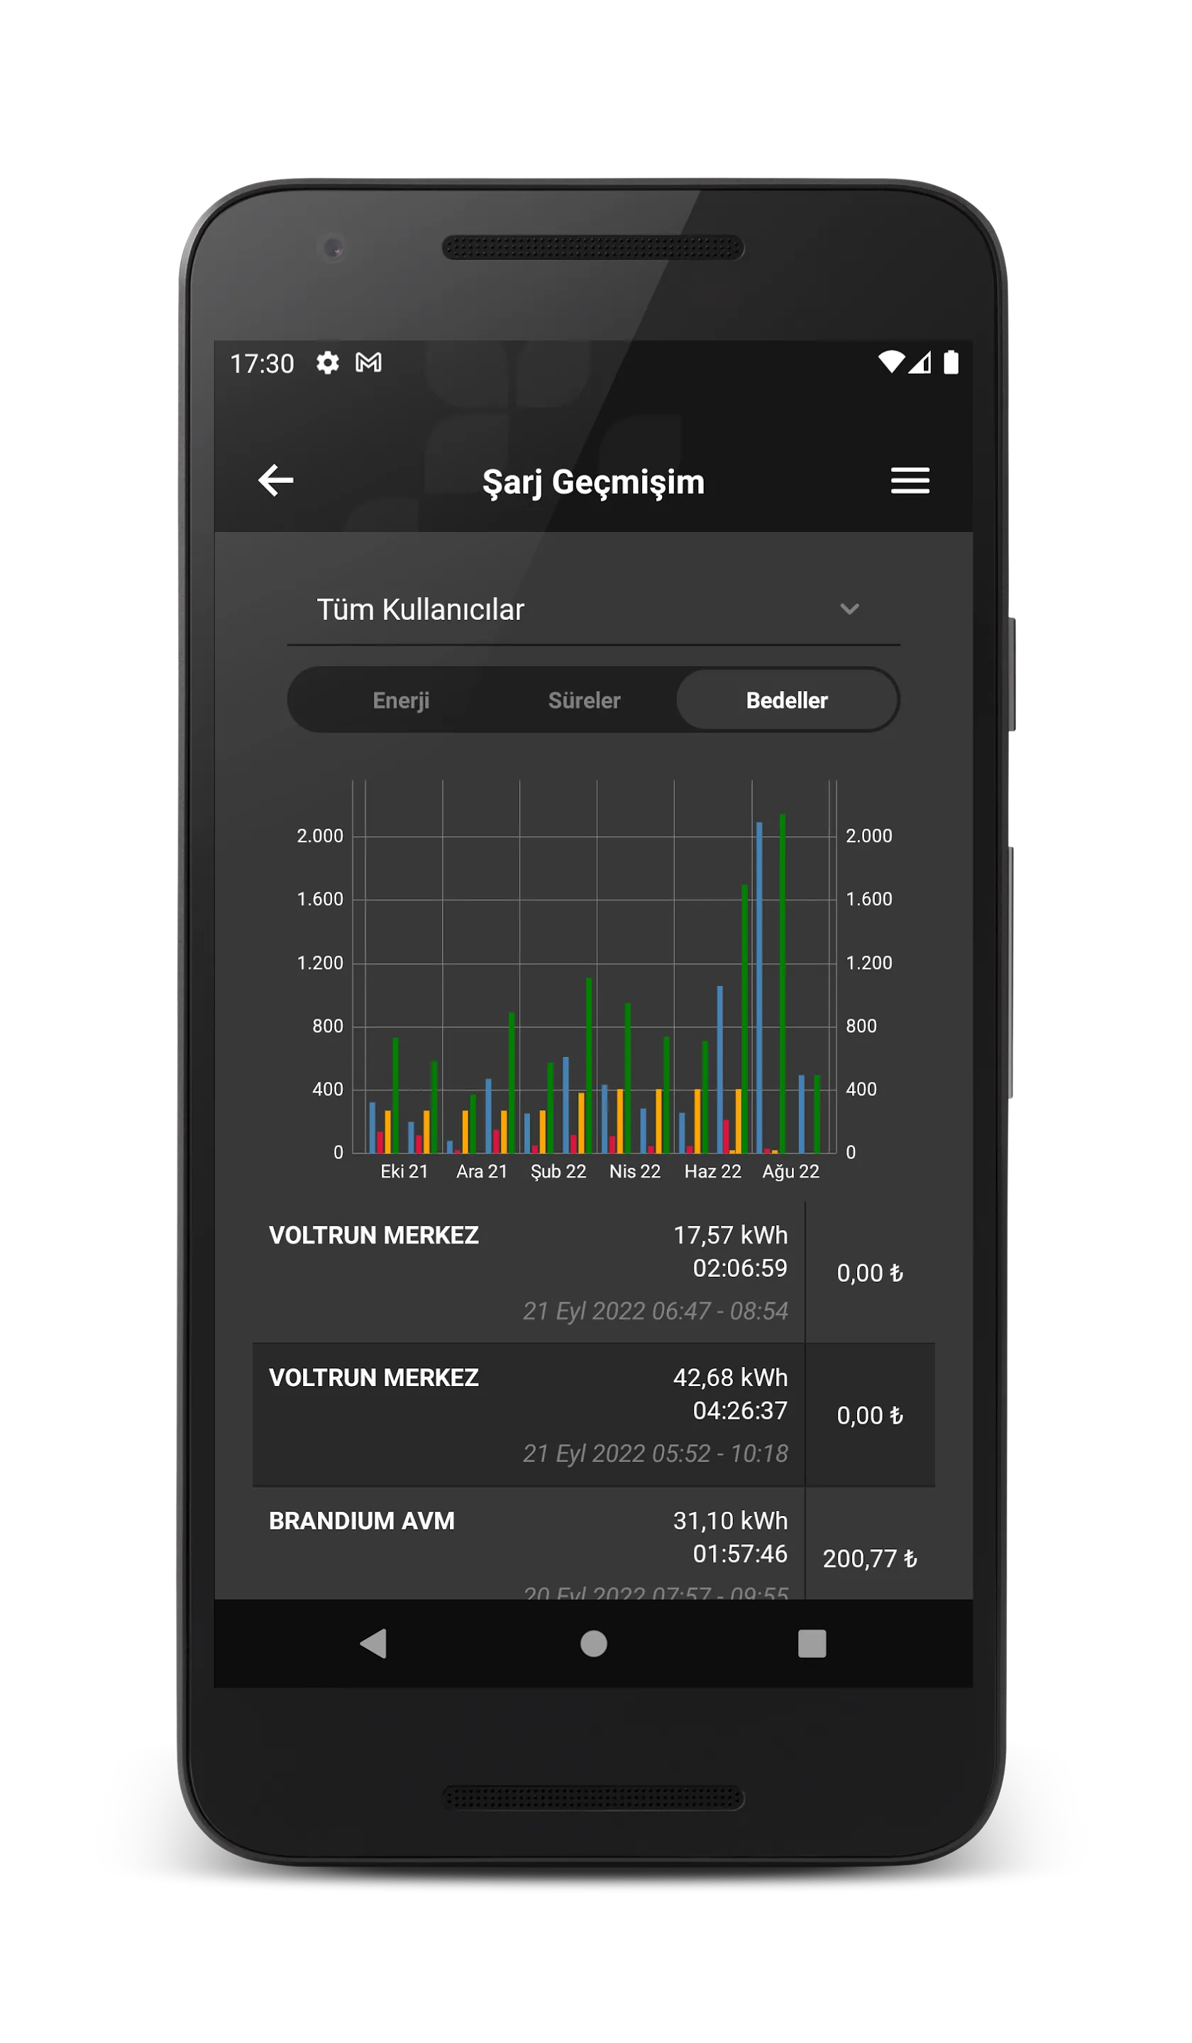Tap the Gmail notification icon

click(x=369, y=363)
